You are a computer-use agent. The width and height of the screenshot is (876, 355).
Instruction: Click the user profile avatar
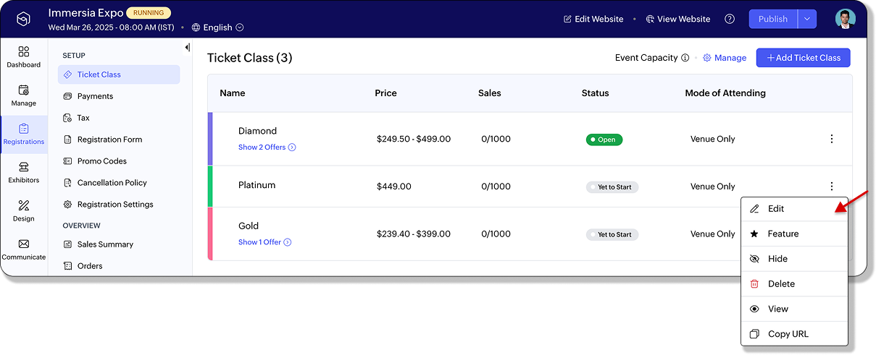tap(845, 19)
